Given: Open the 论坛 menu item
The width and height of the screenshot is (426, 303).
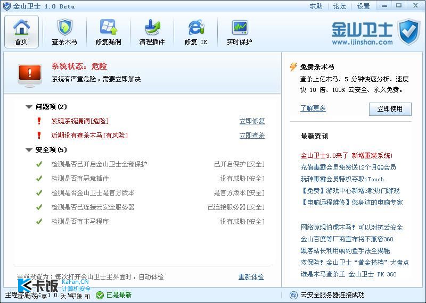Looking at the screenshot, I should (339, 6).
